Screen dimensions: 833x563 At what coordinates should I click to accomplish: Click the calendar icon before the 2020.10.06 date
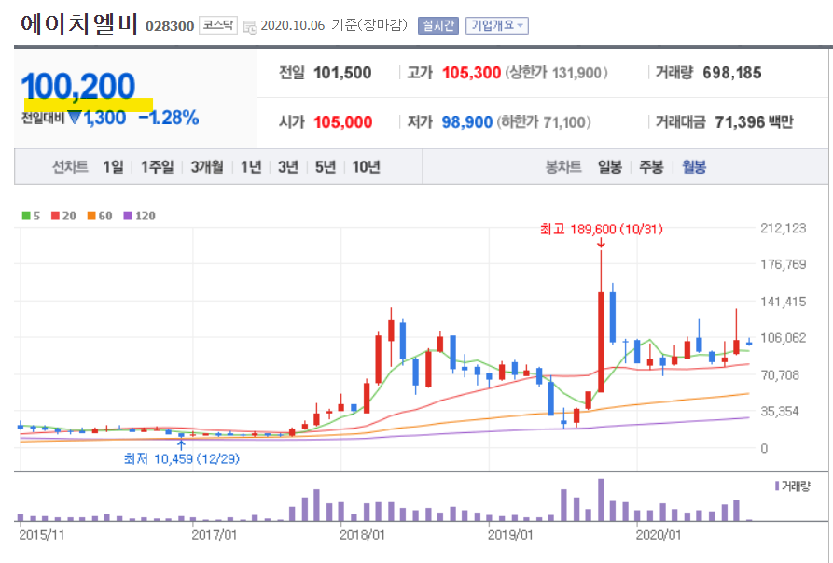point(250,26)
